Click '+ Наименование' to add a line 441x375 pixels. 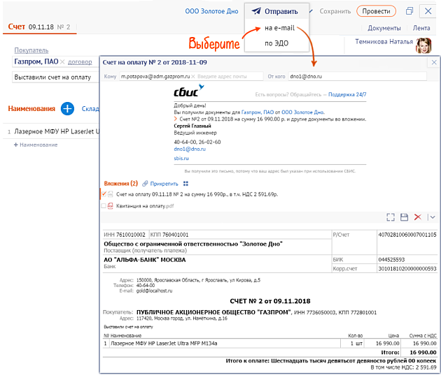point(36,145)
